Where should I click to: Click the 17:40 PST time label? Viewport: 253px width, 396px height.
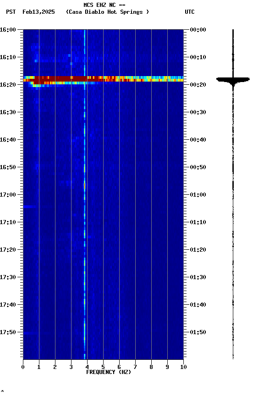click(x=8, y=305)
